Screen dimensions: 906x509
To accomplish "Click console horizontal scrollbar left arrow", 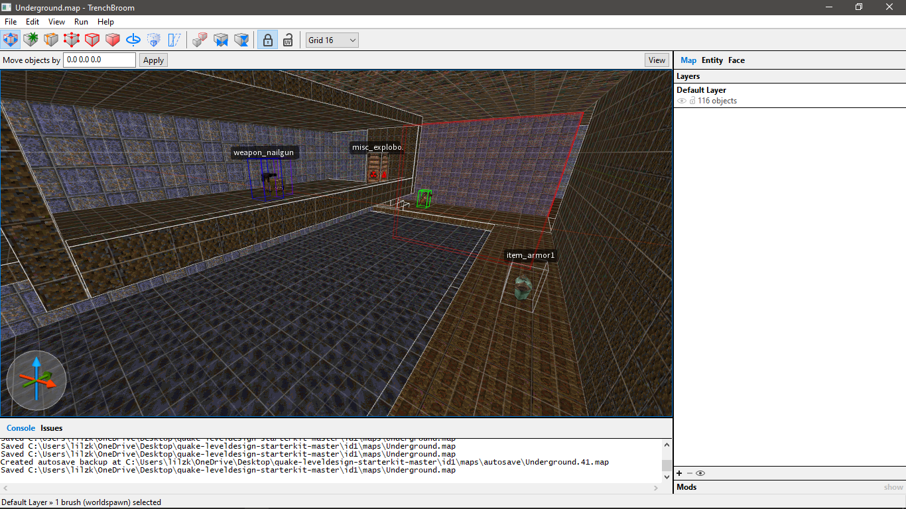I will click(x=5, y=488).
